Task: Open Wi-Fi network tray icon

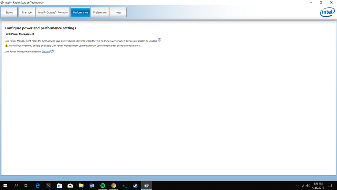Action: coord(303,186)
